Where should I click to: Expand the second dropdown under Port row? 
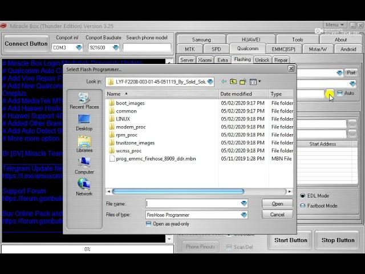pos(352,83)
